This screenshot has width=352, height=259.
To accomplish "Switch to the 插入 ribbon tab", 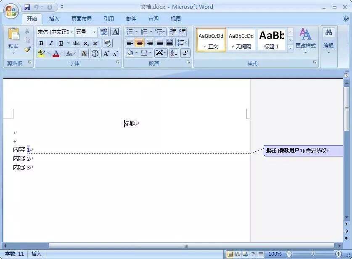I will pyautogui.click(x=54, y=18).
